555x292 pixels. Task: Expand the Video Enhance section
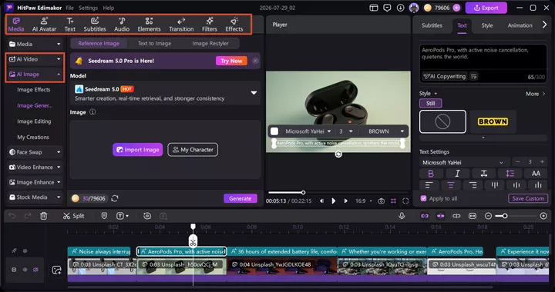(35, 168)
